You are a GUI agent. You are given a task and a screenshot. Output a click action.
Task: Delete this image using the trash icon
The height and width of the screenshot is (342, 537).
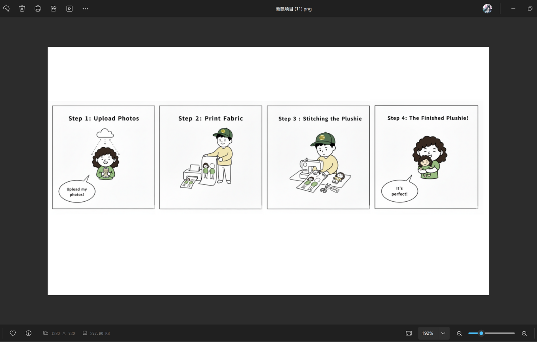(22, 8)
